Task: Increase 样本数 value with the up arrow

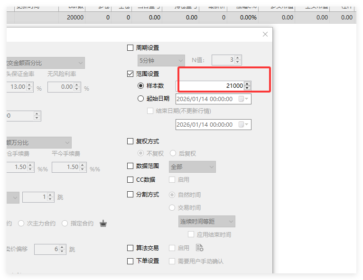Action: (x=247, y=84)
